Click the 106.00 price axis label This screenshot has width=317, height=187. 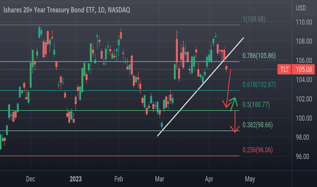pos(304,60)
